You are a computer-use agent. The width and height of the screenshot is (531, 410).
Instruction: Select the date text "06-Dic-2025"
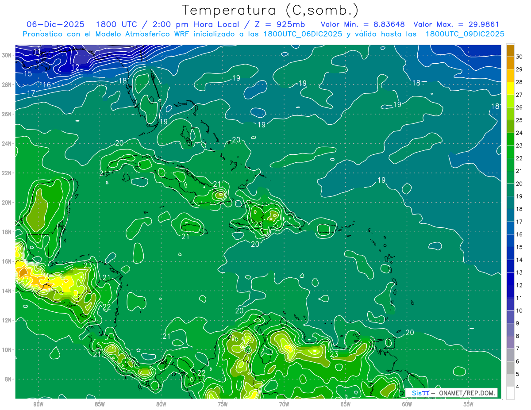[56, 24]
